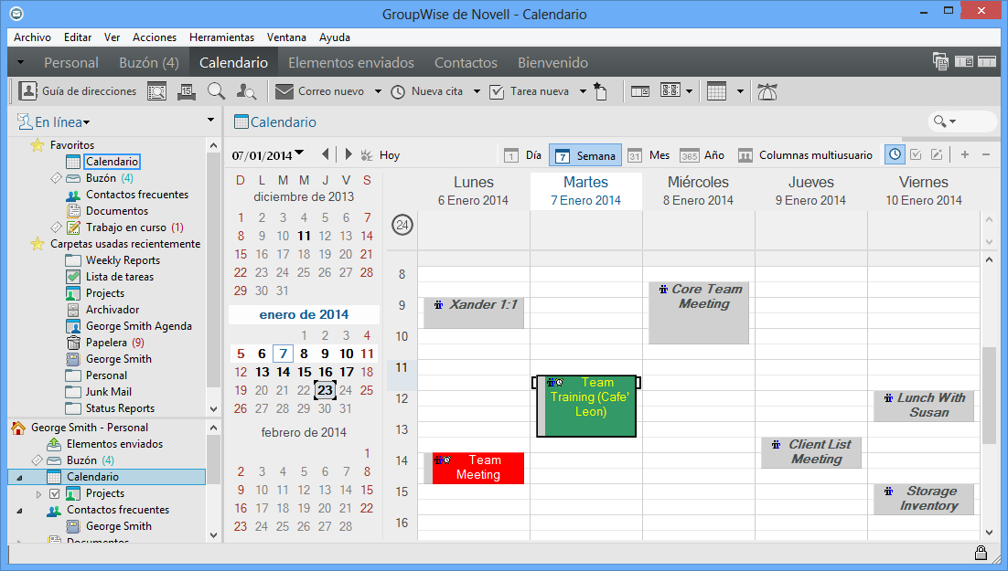Click the display settings grid icon
The image size is (1008, 571).
point(670,90)
